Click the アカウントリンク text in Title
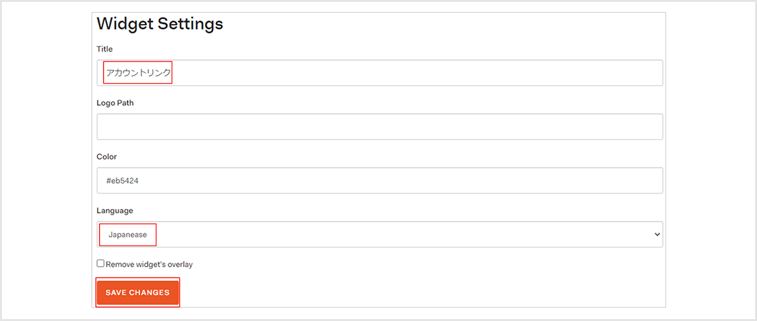The width and height of the screenshot is (757, 321). pos(138,73)
